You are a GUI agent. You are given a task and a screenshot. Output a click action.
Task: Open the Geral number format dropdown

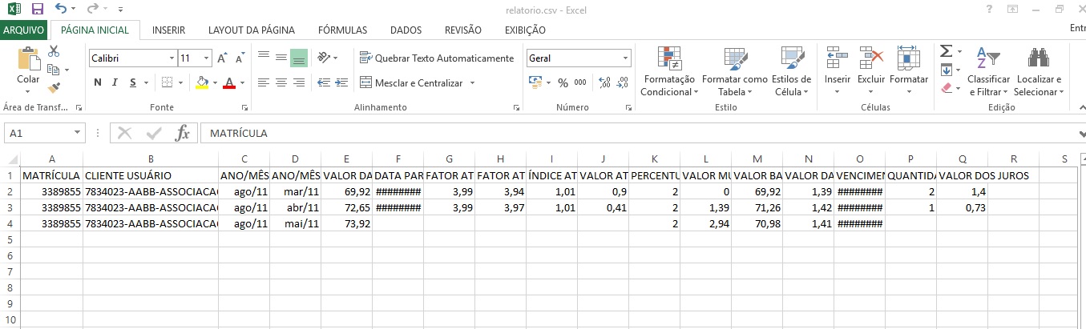pos(626,58)
